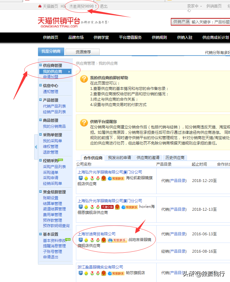
Task: Open 供应商成长计划 in the navigation bar
Action: pos(215,38)
